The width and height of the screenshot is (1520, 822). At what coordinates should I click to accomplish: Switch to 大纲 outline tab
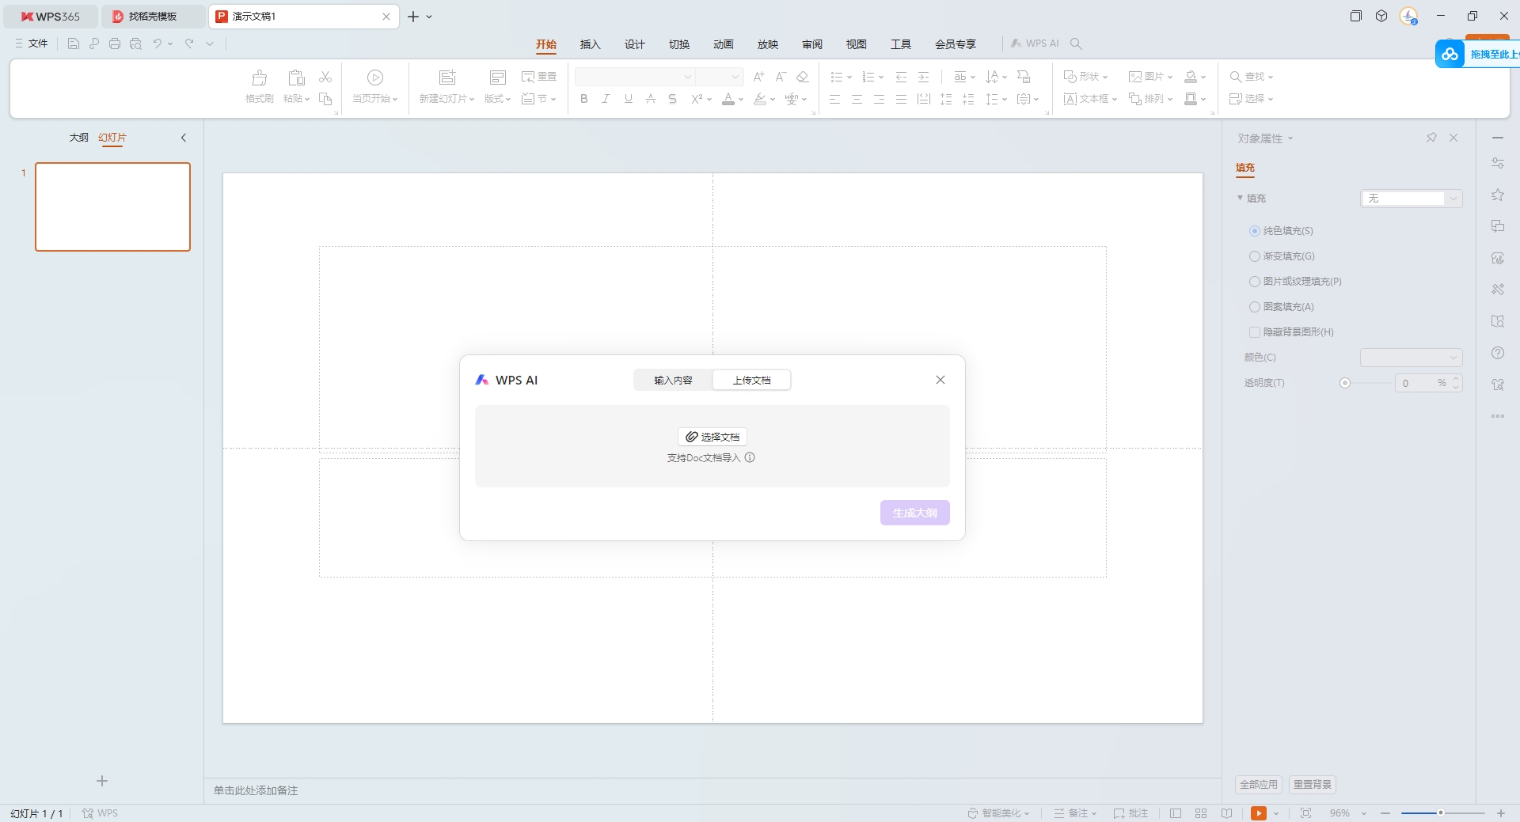point(79,138)
